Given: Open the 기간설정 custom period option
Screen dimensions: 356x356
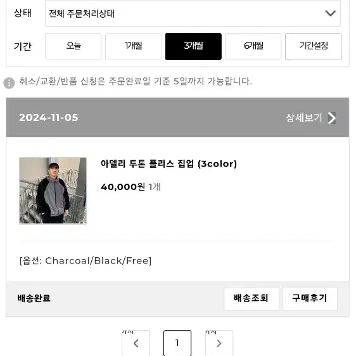Looking at the screenshot, I should coord(313,46).
